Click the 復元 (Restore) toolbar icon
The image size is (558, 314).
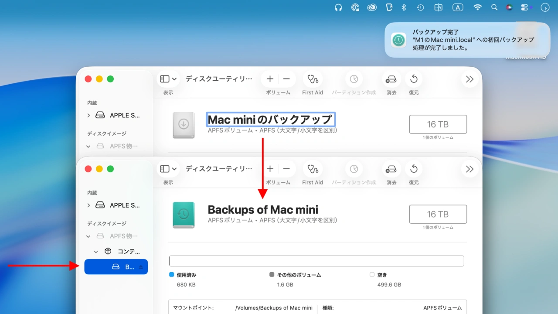click(x=413, y=169)
